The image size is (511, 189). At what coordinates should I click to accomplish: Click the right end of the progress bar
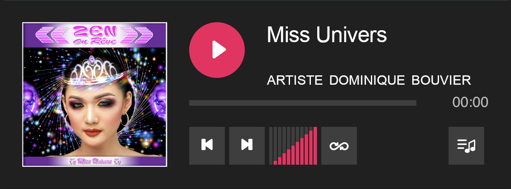pyautogui.click(x=414, y=103)
